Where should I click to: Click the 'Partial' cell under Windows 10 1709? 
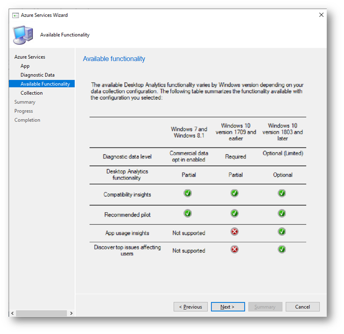click(235, 175)
